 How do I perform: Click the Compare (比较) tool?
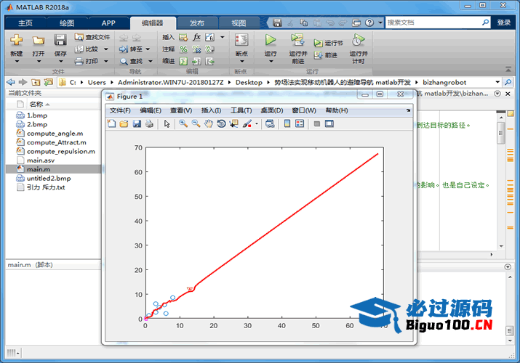[x=87, y=49]
